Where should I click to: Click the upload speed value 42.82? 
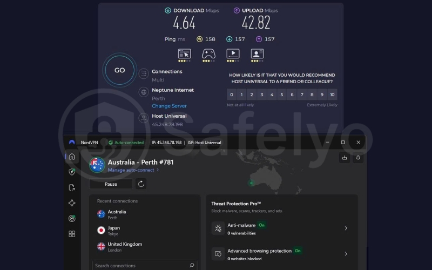(x=256, y=23)
